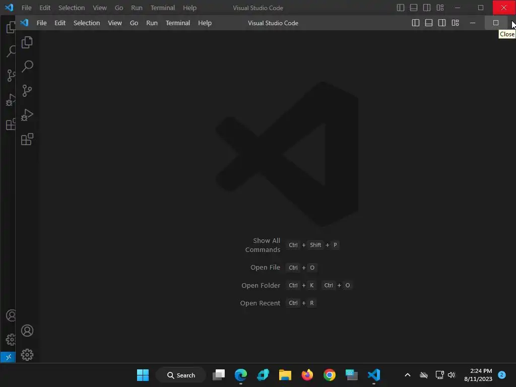This screenshot has height=387, width=516.
Task: Open View menu in background VS Code window
Action: 99,8
